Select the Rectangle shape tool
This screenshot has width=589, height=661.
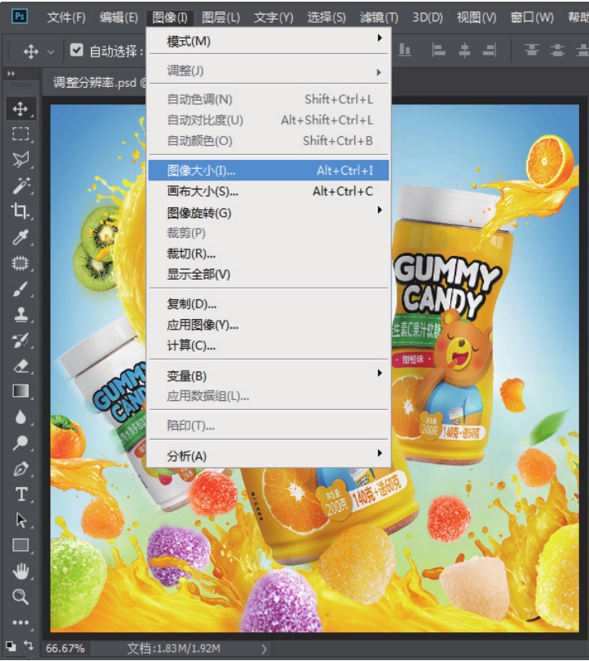(21, 545)
